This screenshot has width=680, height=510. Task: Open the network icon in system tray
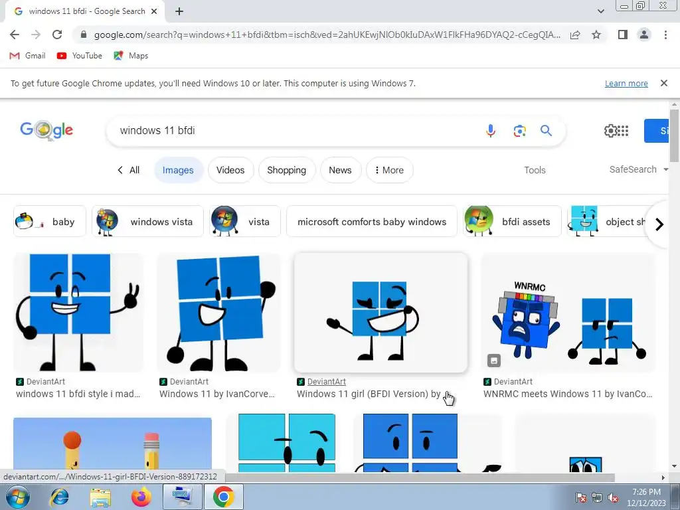click(597, 498)
